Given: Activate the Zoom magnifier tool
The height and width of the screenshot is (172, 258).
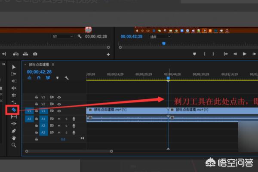Looking at the screenshot, I should 14,145.
